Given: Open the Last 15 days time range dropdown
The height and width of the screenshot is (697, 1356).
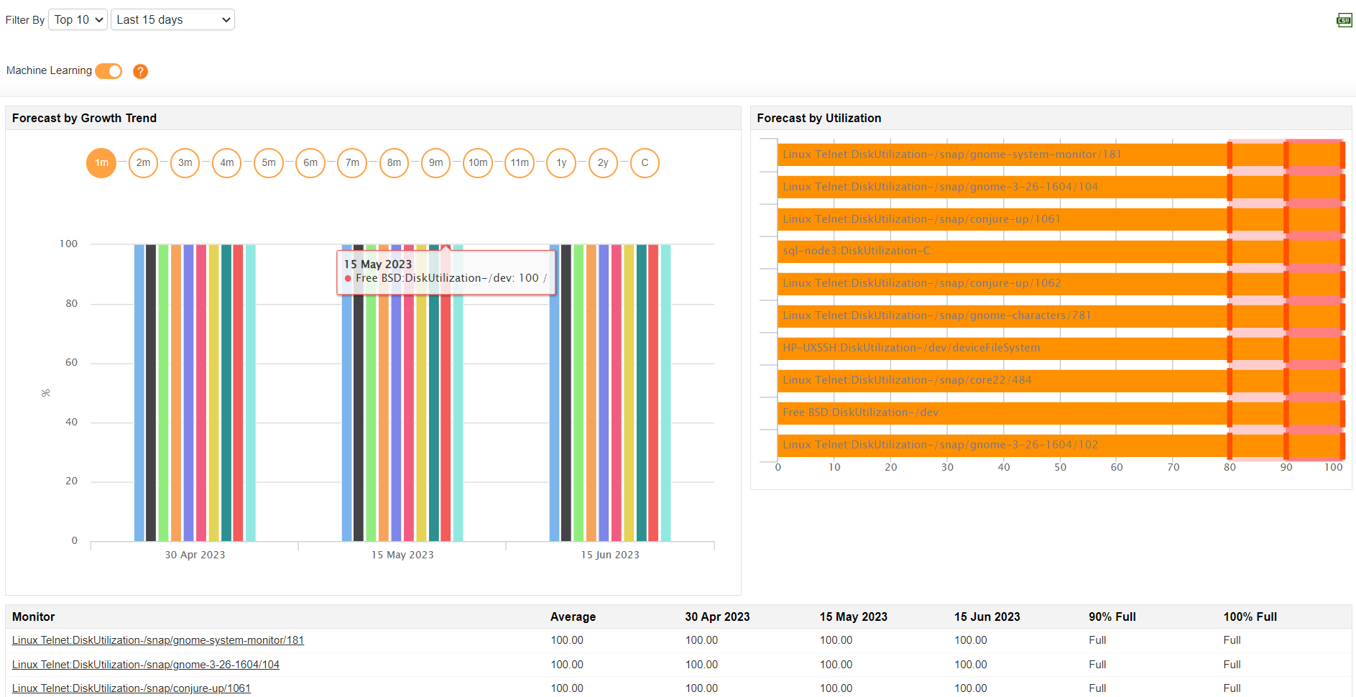Looking at the screenshot, I should pyautogui.click(x=172, y=19).
